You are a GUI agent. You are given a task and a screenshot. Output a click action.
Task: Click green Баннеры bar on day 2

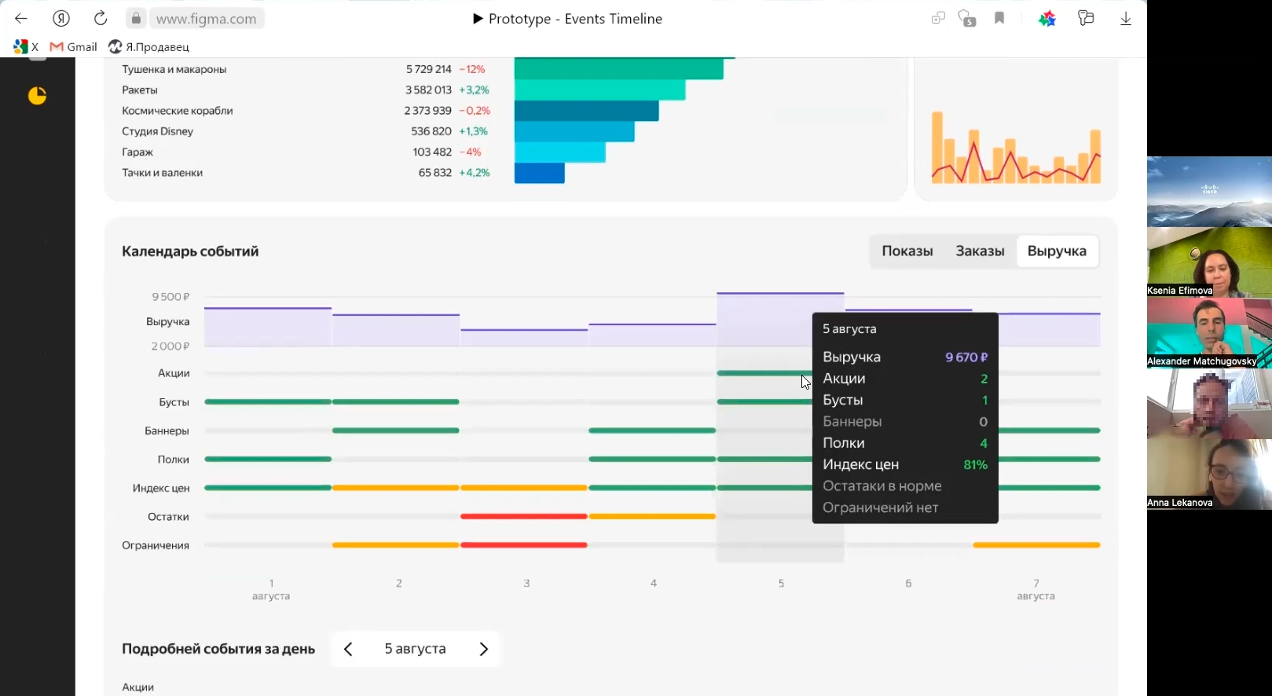[x=396, y=430]
